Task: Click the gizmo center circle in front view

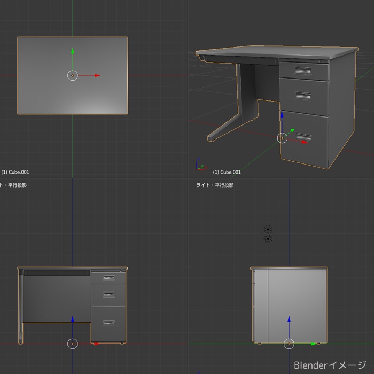Action: (73, 344)
